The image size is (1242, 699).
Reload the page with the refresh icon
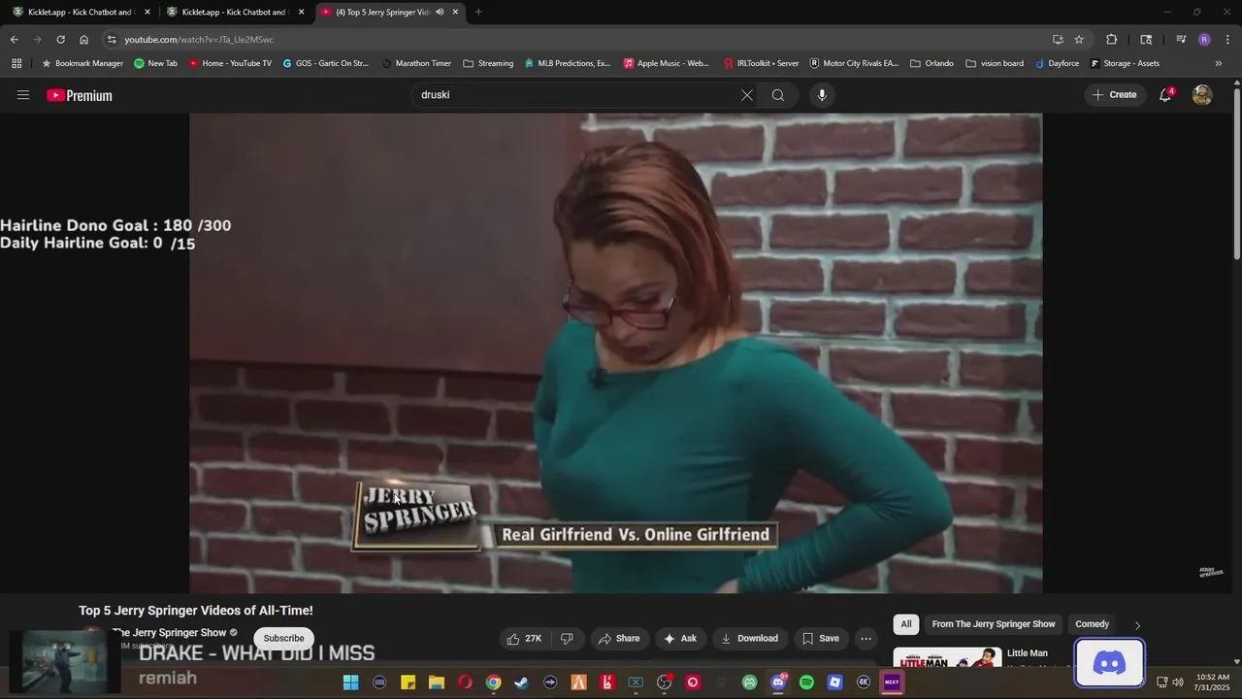click(x=60, y=40)
